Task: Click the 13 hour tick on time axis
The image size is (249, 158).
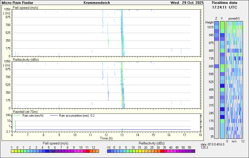Action: click(122, 135)
